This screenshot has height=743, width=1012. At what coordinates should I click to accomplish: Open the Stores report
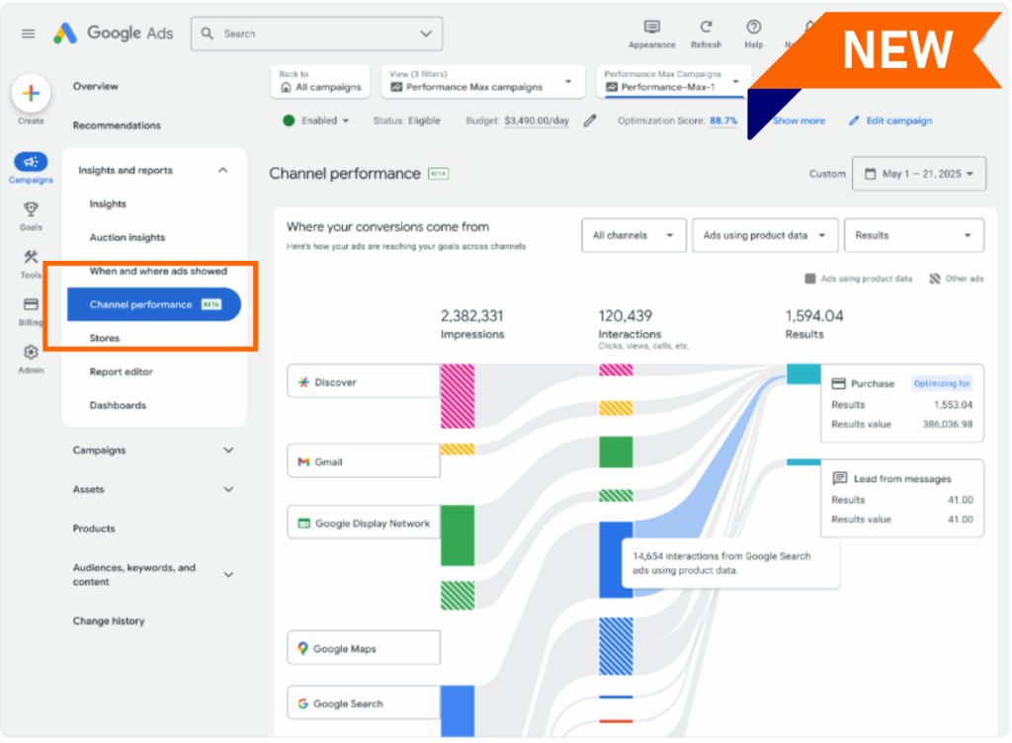105,338
